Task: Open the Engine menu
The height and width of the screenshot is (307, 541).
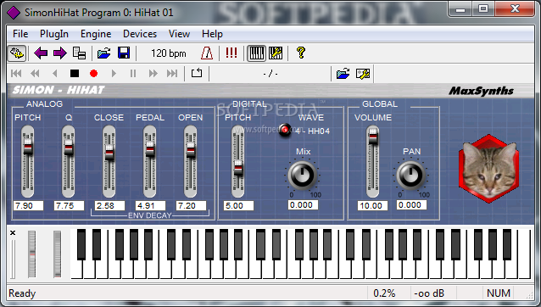Action: click(96, 34)
